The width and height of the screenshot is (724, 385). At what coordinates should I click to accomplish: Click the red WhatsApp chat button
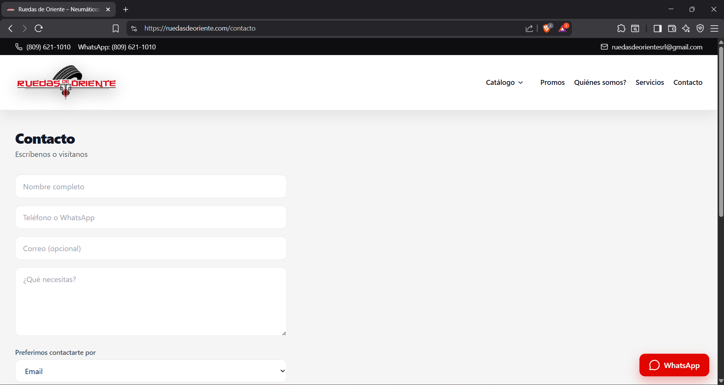tap(674, 365)
